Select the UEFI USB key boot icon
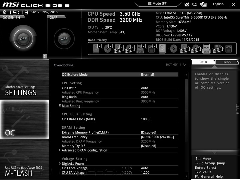240x180 pixels. pyautogui.click(x=141, y=49)
